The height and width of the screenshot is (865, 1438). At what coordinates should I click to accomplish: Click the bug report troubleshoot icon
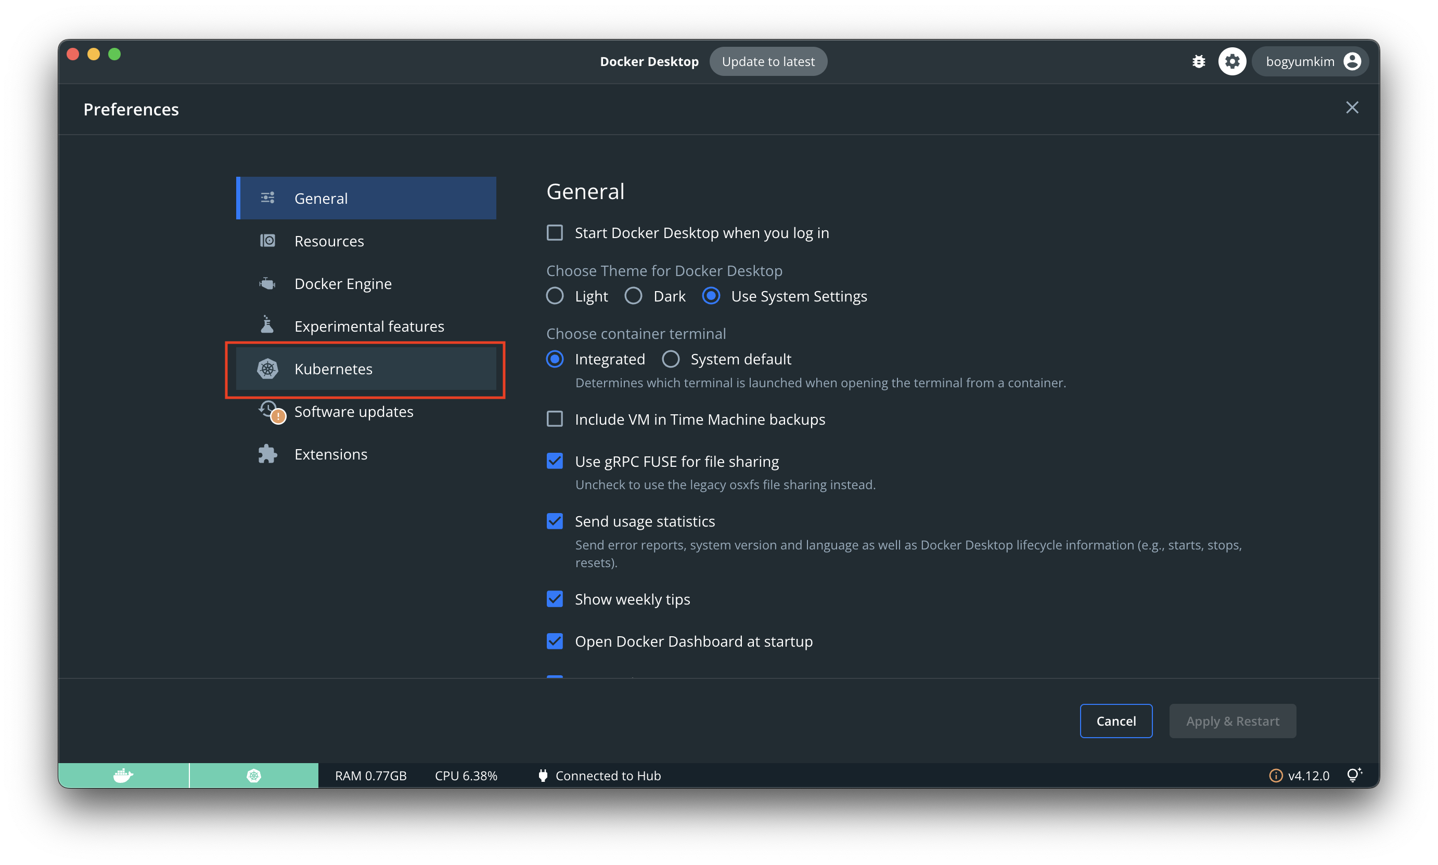(x=1198, y=61)
